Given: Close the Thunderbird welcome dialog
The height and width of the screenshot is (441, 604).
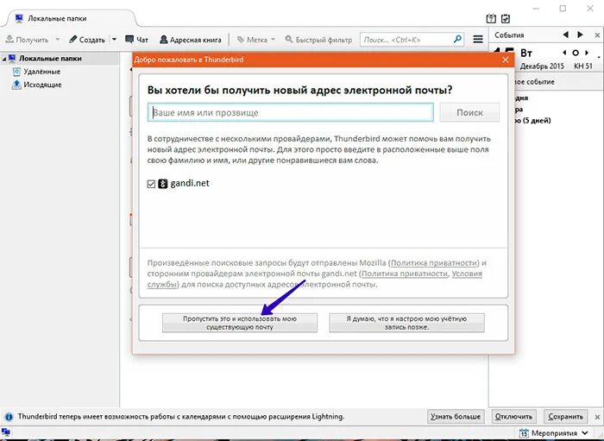Looking at the screenshot, I should tap(506, 60).
